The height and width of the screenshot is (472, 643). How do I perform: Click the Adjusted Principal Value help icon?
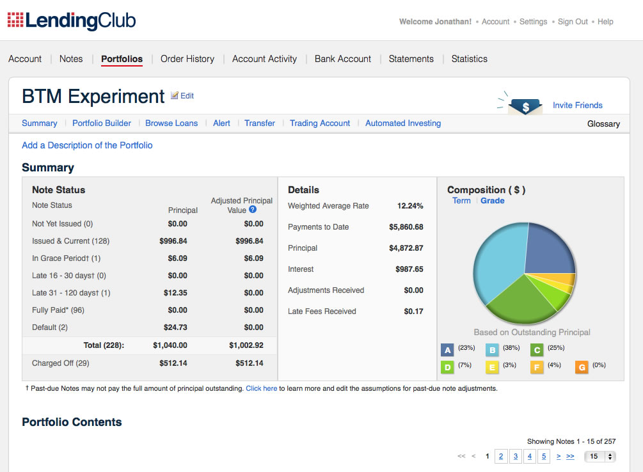point(253,209)
